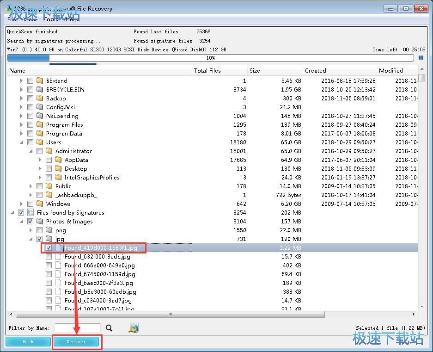The width and height of the screenshot is (433, 352).
Task: Click the Files found by Signatures icon
Action: click(x=30, y=212)
